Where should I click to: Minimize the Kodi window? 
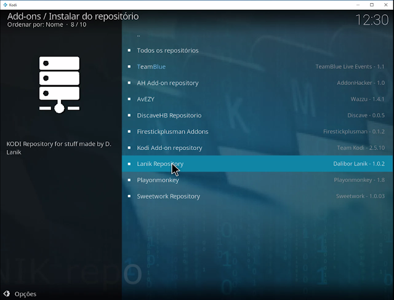coord(358,5)
